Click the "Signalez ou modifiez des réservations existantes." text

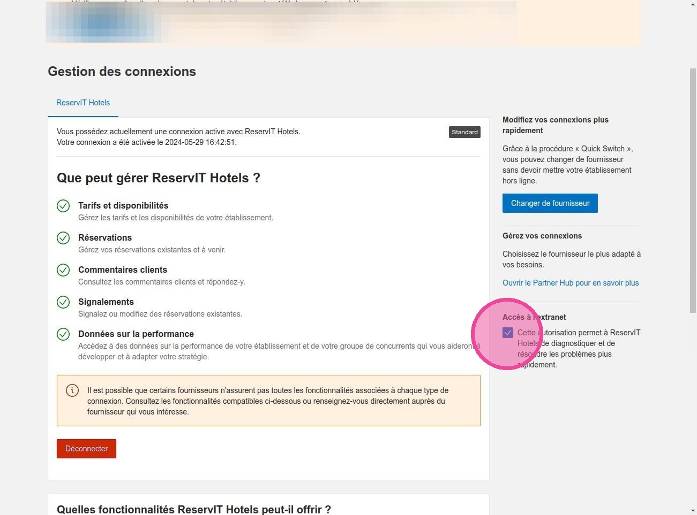[x=160, y=314]
